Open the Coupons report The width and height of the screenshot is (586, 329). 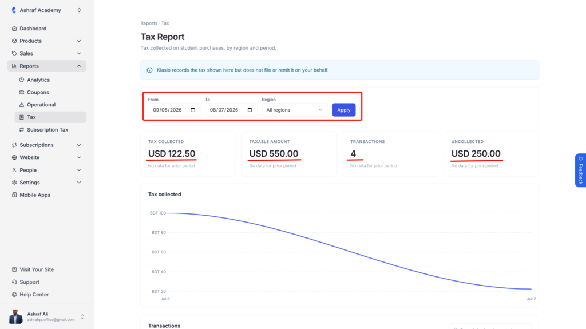pyautogui.click(x=50, y=92)
